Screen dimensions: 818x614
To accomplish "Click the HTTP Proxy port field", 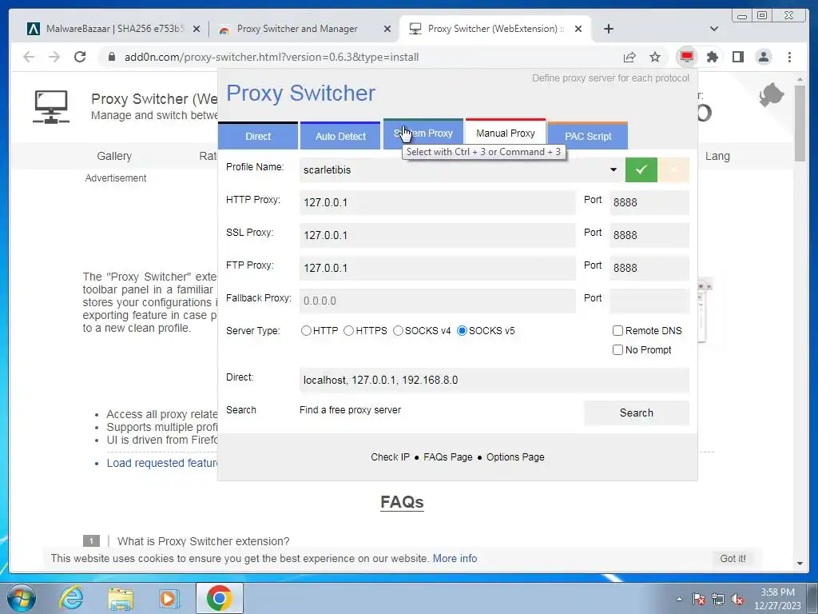I will coord(649,202).
